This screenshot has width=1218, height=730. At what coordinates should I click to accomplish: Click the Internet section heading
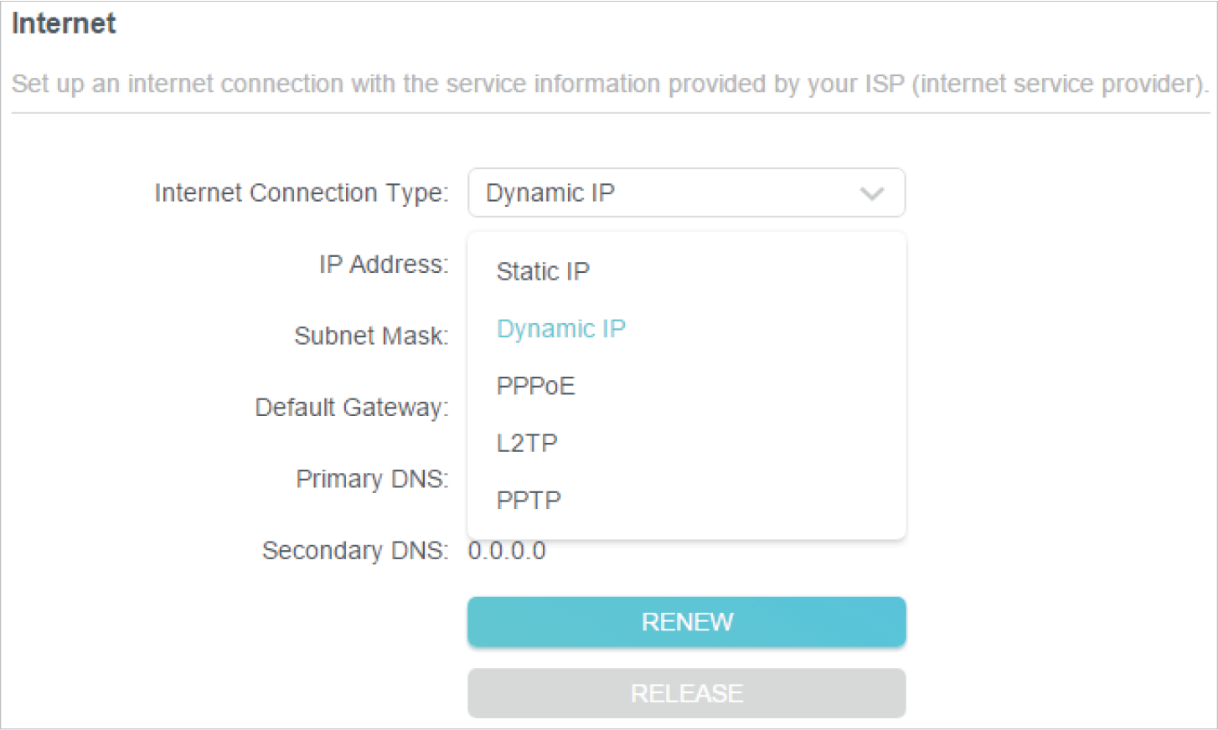click(64, 23)
